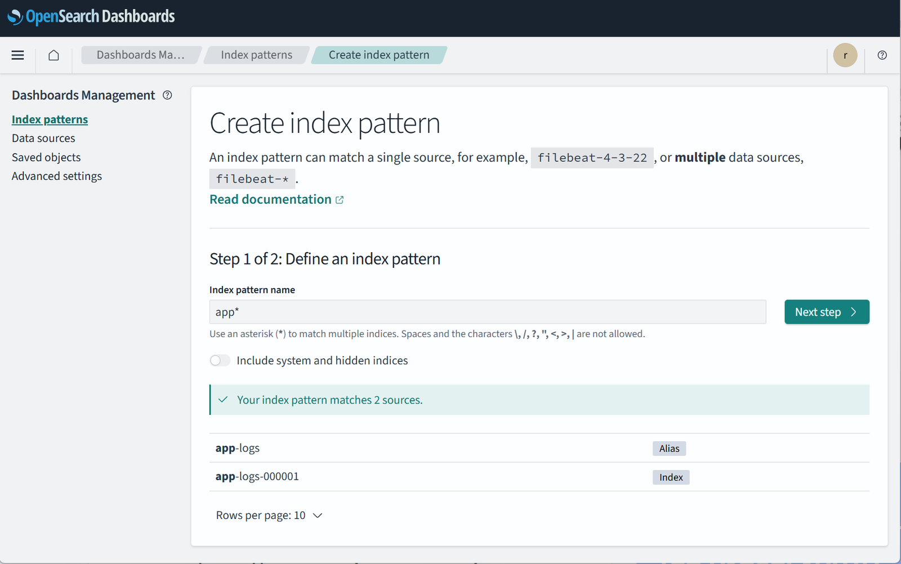Click Create index pattern breadcrumb
The height and width of the screenshot is (564, 901).
point(379,55)
